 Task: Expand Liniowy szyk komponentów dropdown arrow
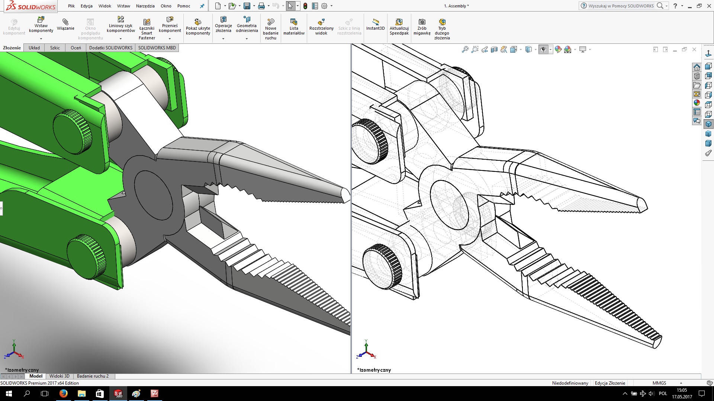pos(120,39)
